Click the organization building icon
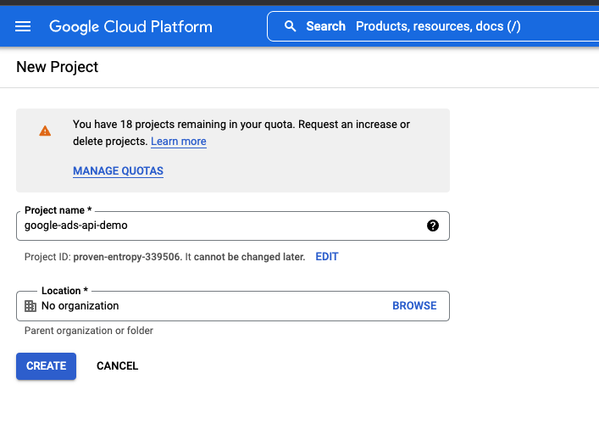Screen dimensions: 599x429 (31, 306)
